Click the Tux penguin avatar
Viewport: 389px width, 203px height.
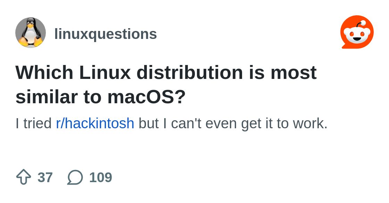tap(31, 33)
